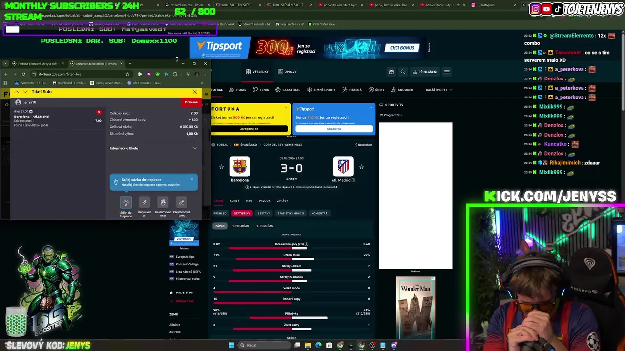Favorite Barcelona with the star toggle
This screenshot has width=625, height=351.
[222, 167]
